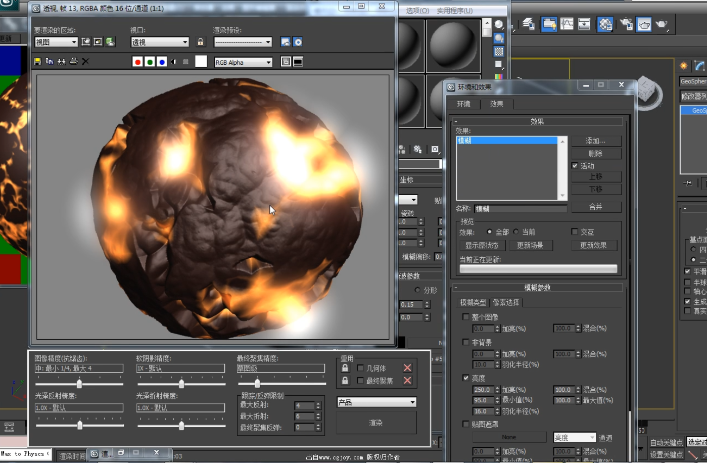
Task: Clone the rendered frame window
Action: click(62, 62)
